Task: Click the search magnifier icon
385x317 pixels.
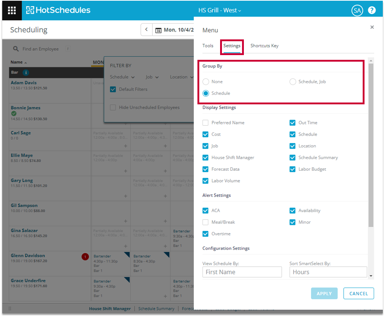Action: point(16,49)
